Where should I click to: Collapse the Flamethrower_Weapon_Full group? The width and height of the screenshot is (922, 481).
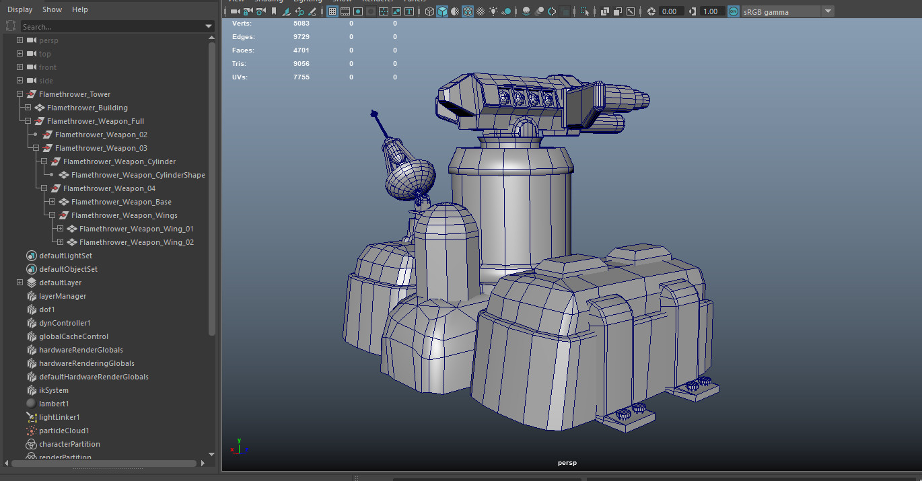28,121
